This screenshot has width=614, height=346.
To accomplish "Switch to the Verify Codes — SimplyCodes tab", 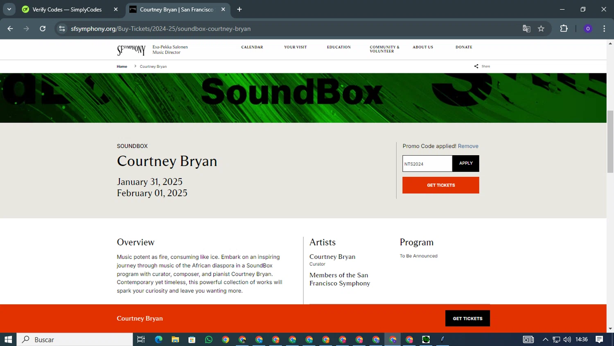I will (67, 9).
